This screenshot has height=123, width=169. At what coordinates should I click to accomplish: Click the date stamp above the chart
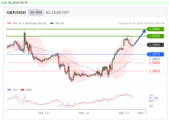[15, 3]
